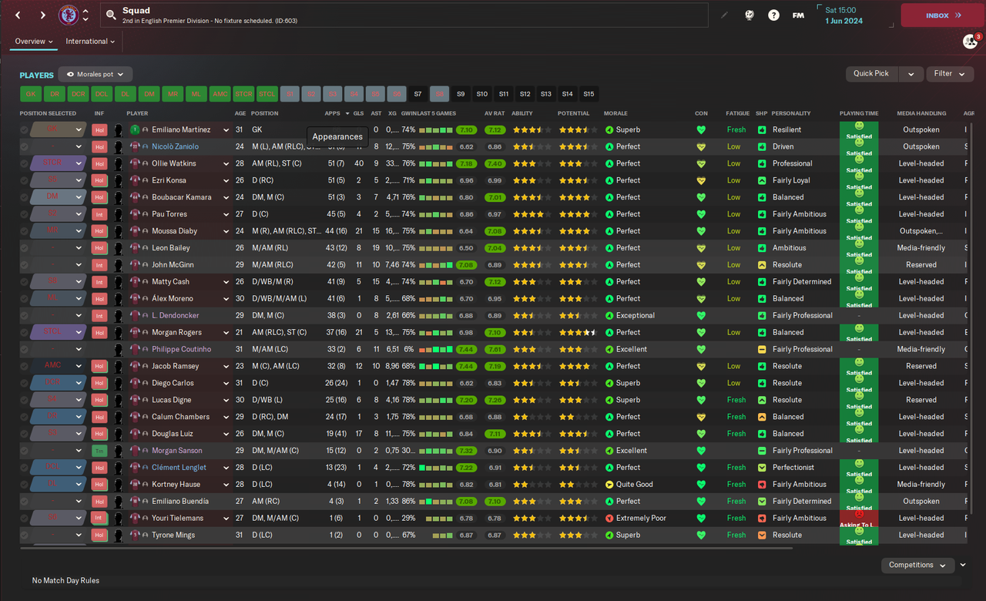
Task: Click Tyrone Mings' sharpness icon
Action: [x=762, y=535]
